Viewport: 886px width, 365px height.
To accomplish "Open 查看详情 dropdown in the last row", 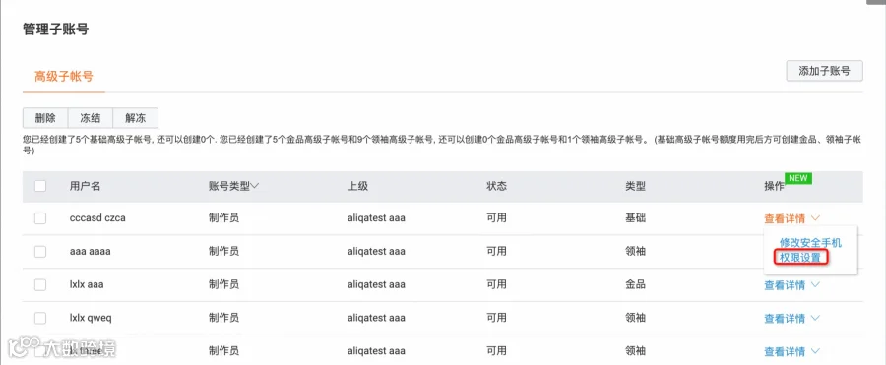I will pyautogui.click(x=815, y=351).
